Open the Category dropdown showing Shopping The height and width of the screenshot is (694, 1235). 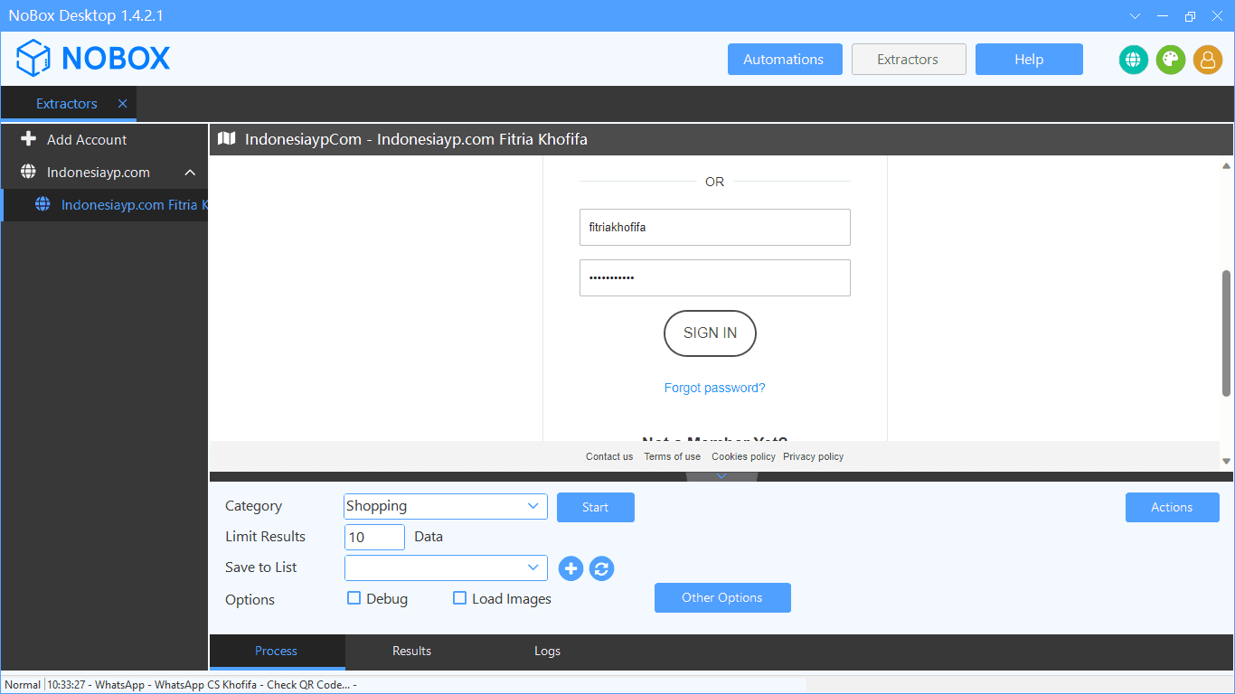(x=445, y=506)
